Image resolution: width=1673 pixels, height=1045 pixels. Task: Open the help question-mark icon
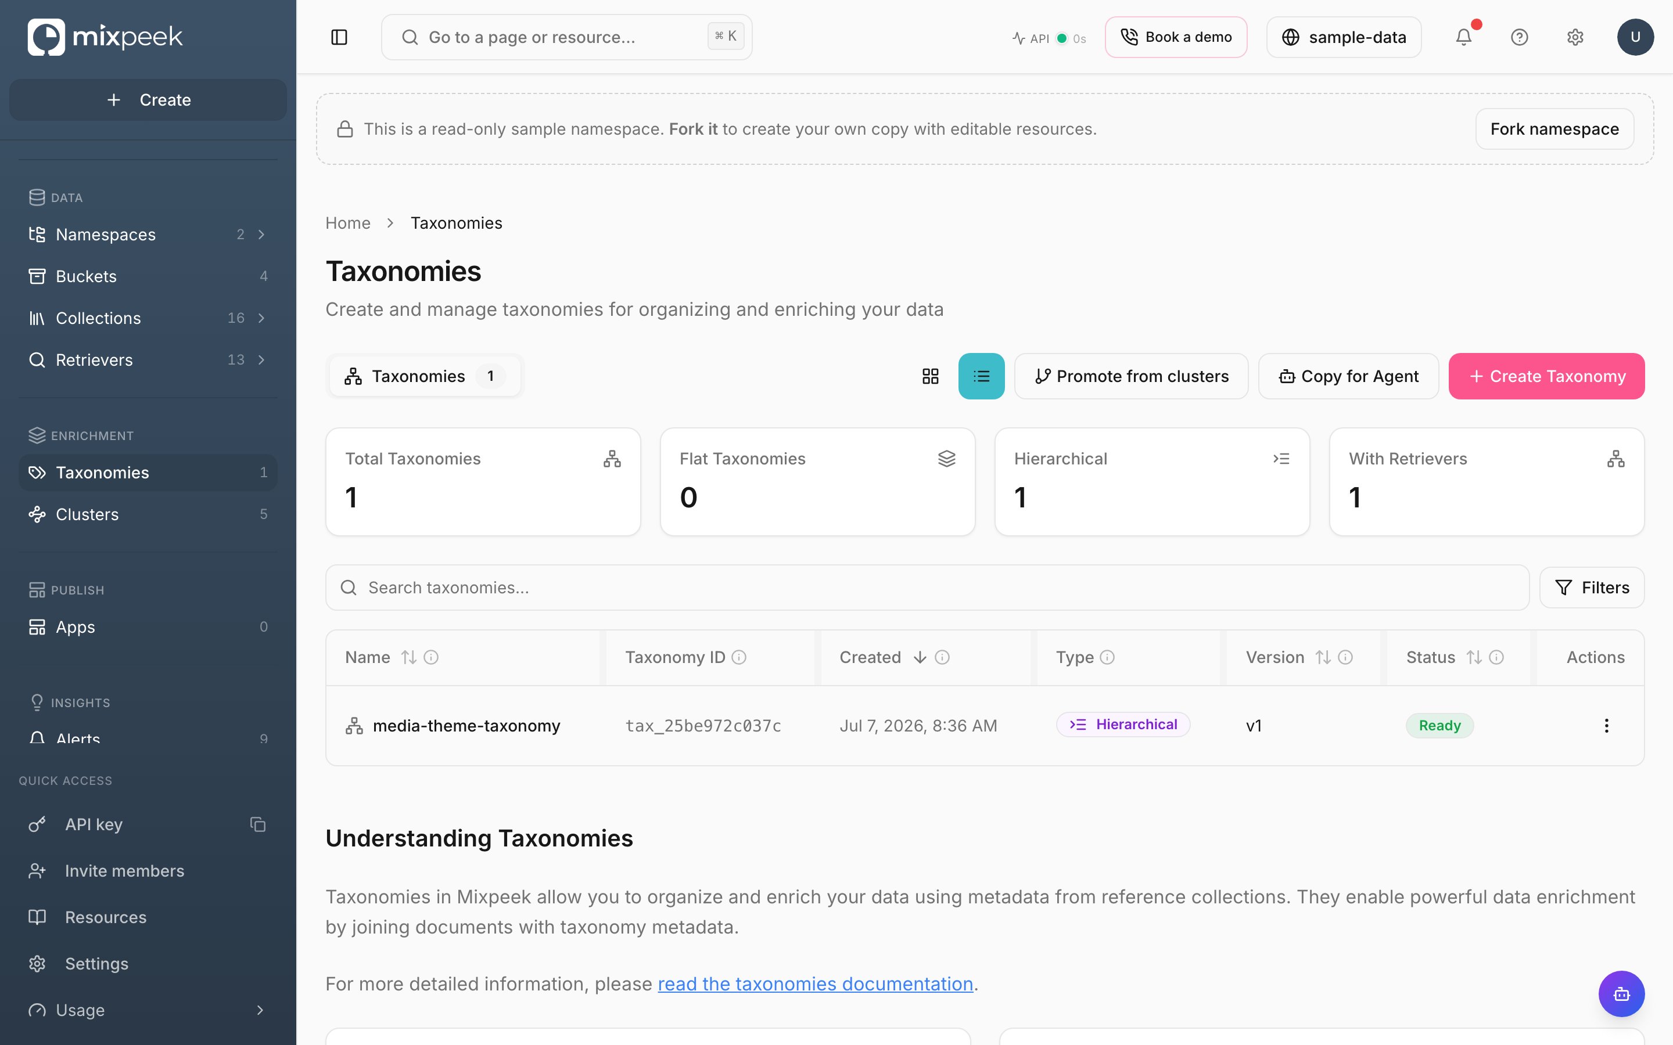1519,37
